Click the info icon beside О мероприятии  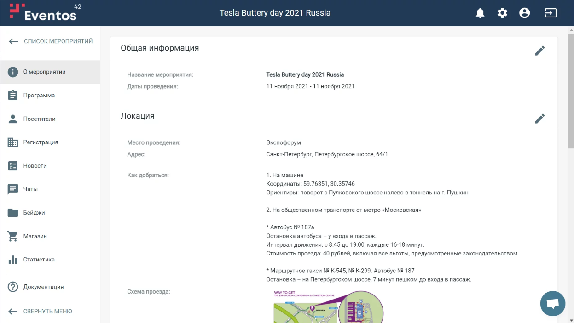pyautogui.click(x=13, y=72)
